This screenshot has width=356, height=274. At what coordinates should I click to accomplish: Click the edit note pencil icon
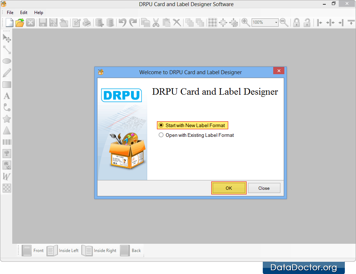tap(76, 22)
